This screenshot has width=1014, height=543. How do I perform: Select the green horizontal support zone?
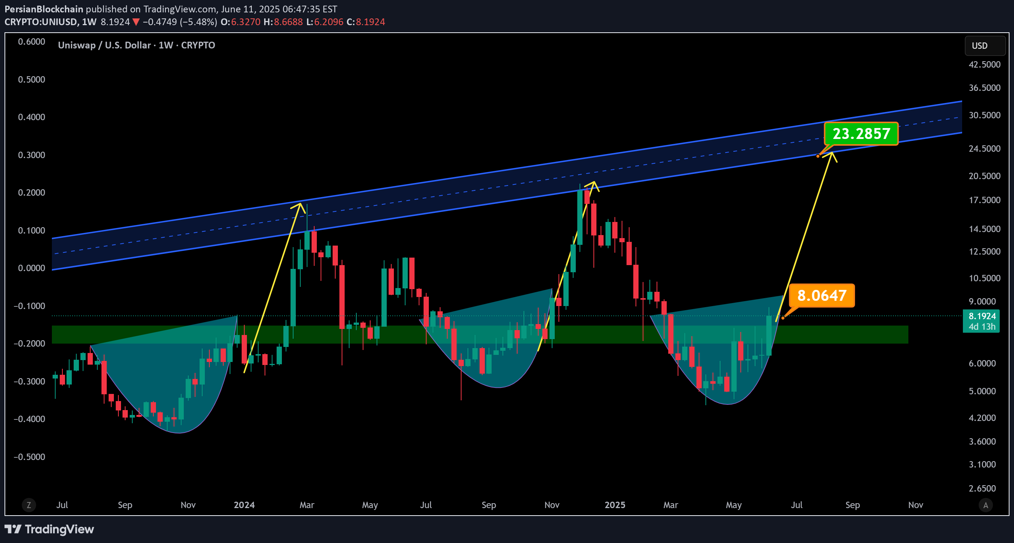click(846, 335)
